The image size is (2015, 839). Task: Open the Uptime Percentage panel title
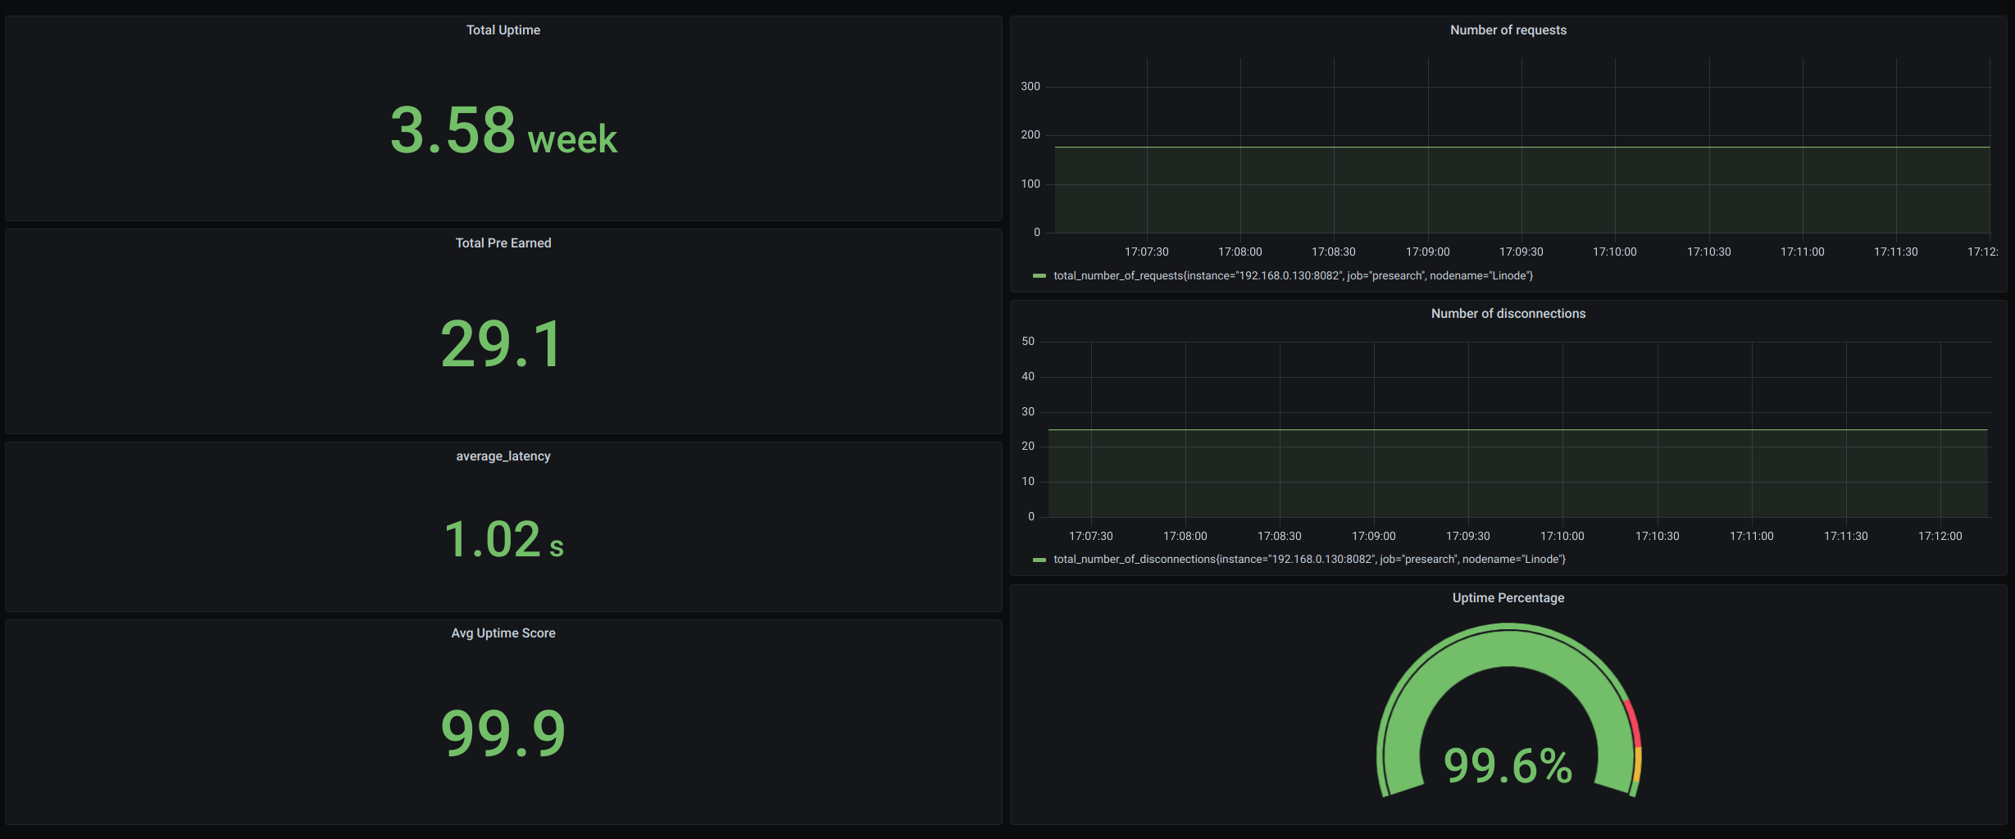pyautogui.click(x=1508, y=598)
